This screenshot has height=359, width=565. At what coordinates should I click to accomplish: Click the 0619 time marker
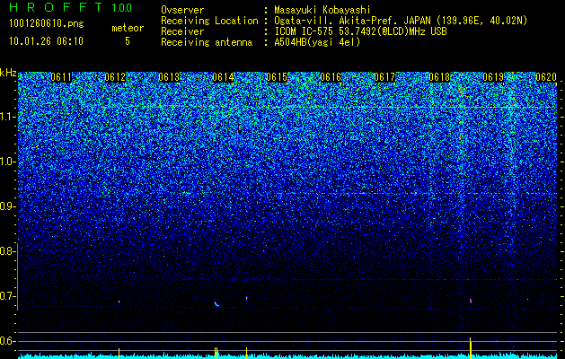[x=493, y=77]
